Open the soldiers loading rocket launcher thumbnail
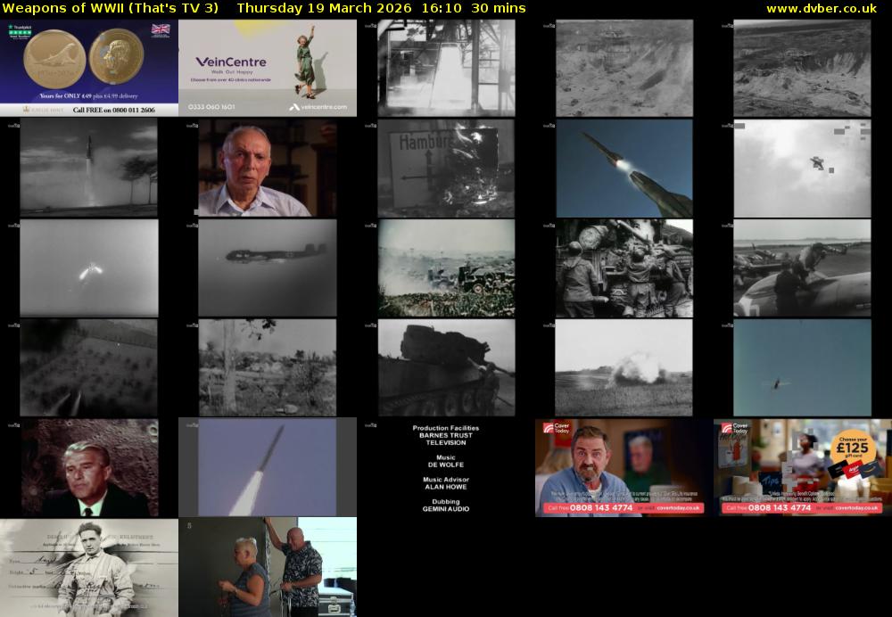 (624, 267)
